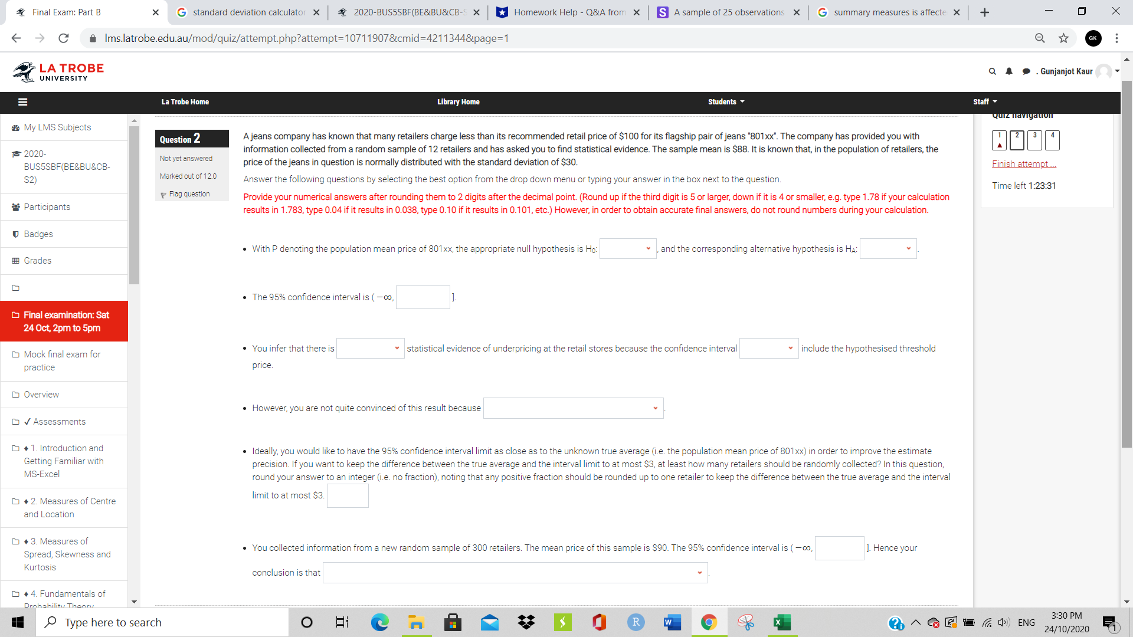Image resolution: width=1133 pixels, height=637 pixels.
Task: Click the search magnifier in the LMS header
Action: point(992,71)
